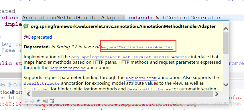Open the RequestParam link
Screen dimensions: 244x110
click(x=141, y=78)
